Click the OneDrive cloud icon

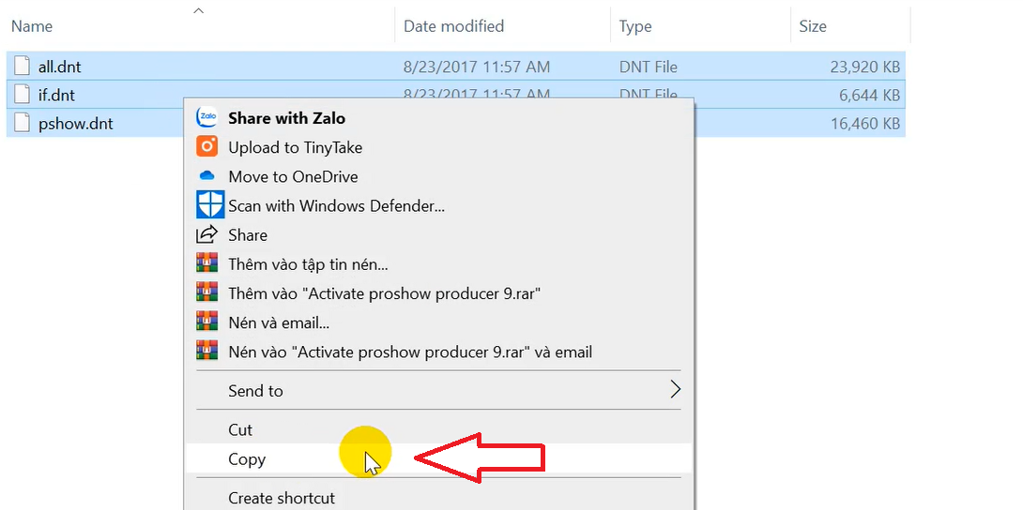[206, 176]
